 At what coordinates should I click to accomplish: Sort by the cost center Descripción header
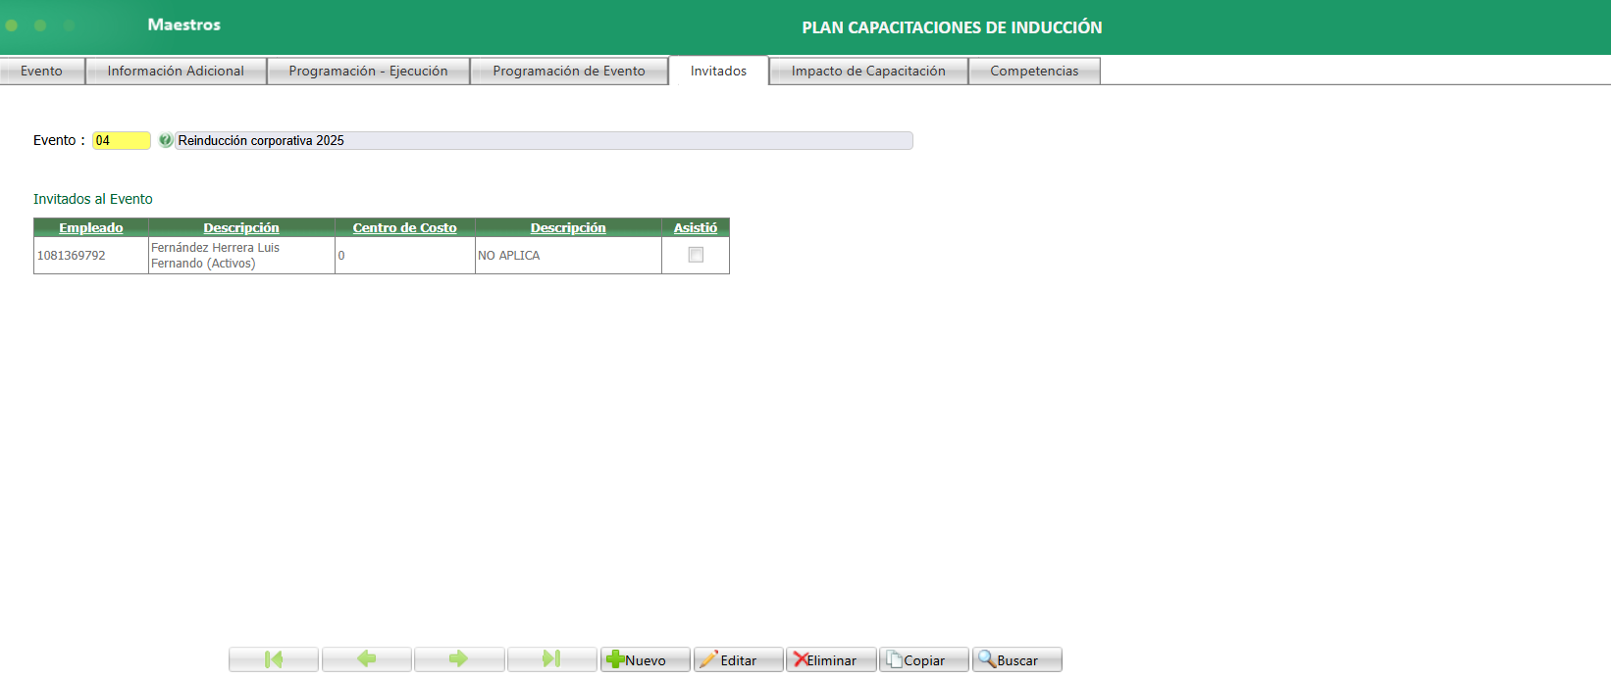click(x=568, y=227)
